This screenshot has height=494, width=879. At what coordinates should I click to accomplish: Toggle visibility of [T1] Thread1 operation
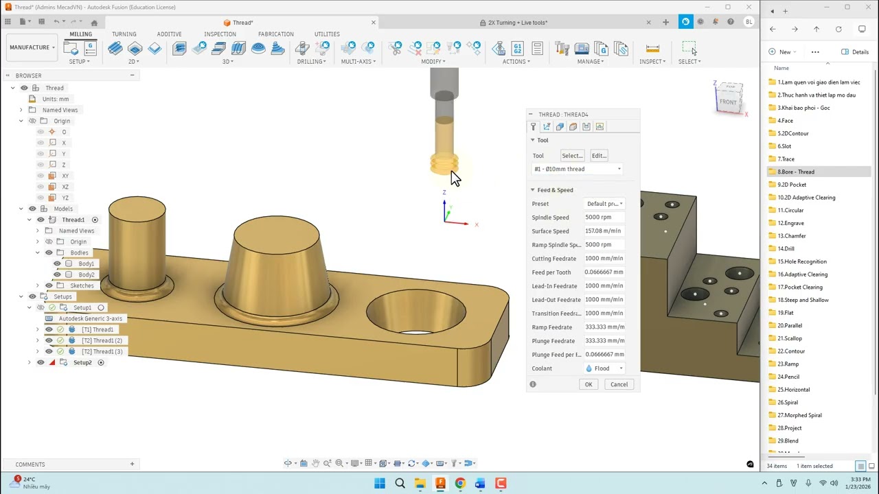[49, 329]
